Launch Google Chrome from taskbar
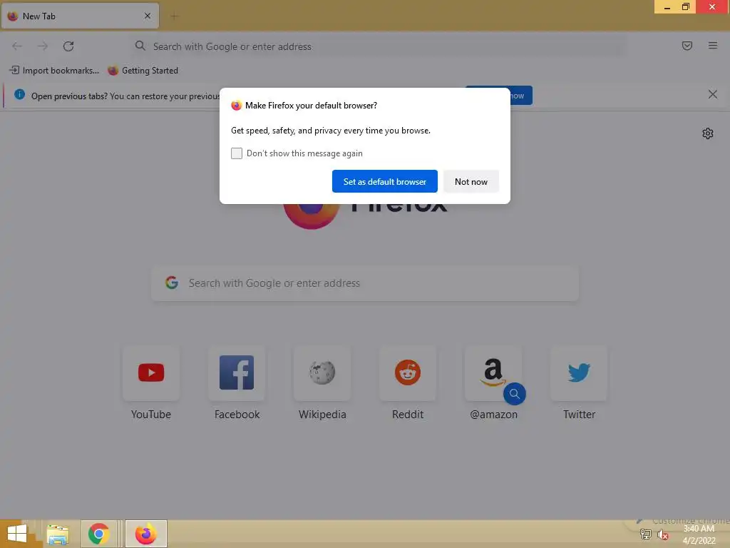The height and width of the screenshot is (548, 730). point(98,534)
